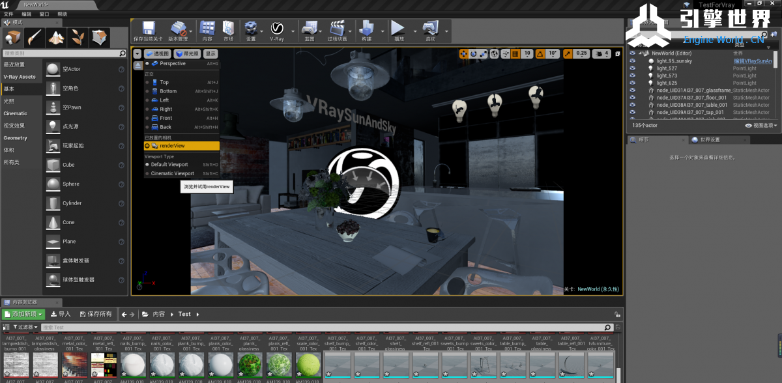Toggle rotation snapping triangle icon
The width and height of the screenshot is (782, 383).
pos(541,53)
